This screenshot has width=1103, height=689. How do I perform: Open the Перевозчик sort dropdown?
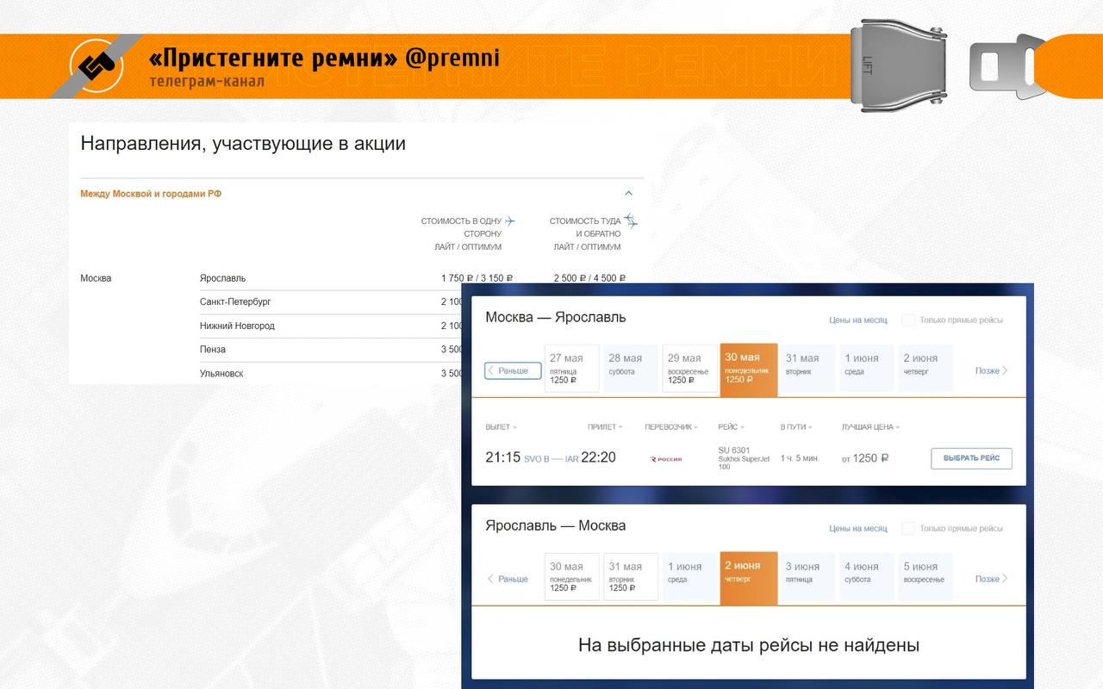[x=671, y=427]
